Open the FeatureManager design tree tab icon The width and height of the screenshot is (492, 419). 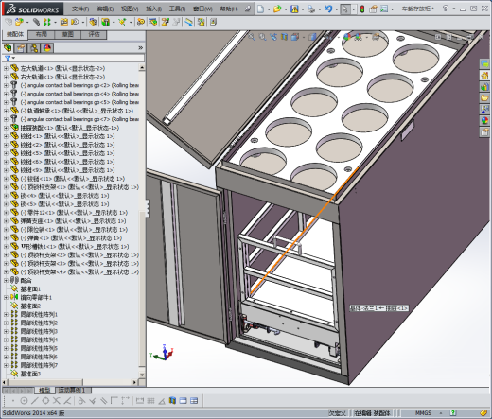pos(8,48)
